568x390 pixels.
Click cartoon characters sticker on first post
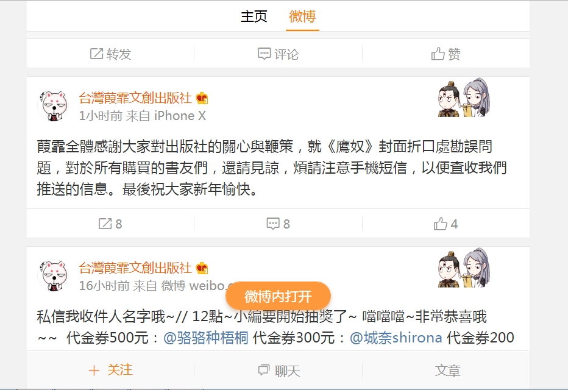tap(464, 97)
